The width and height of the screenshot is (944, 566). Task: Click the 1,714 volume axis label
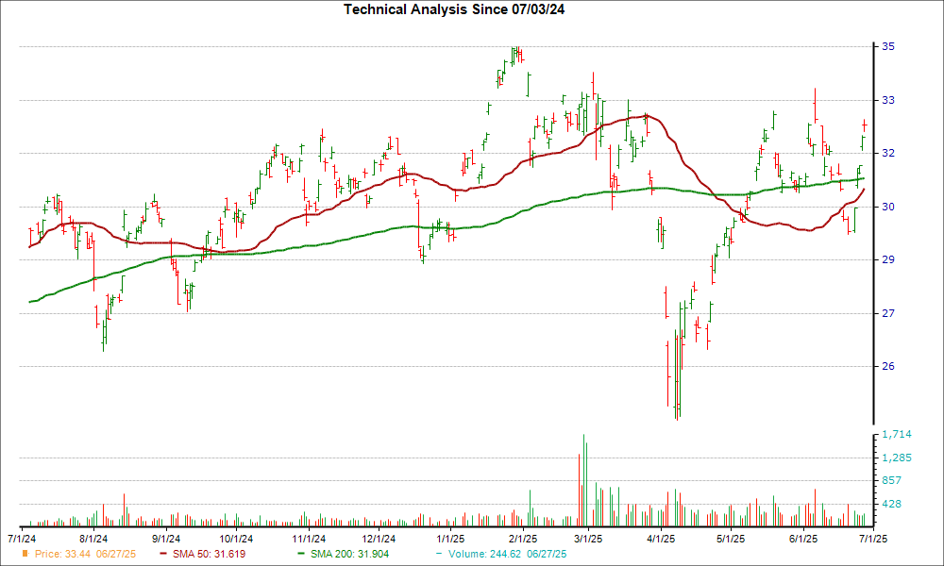coord(897,434)
